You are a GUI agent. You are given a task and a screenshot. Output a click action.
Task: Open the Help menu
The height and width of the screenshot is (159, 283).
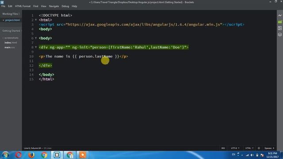[x=74, y=6]
